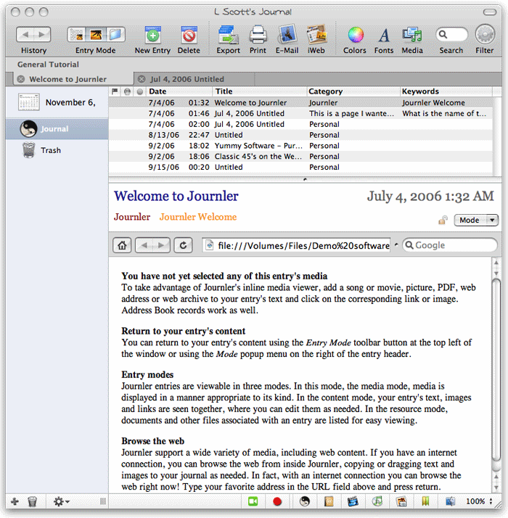Select the Trash folder in sidebar

[57, 150]
